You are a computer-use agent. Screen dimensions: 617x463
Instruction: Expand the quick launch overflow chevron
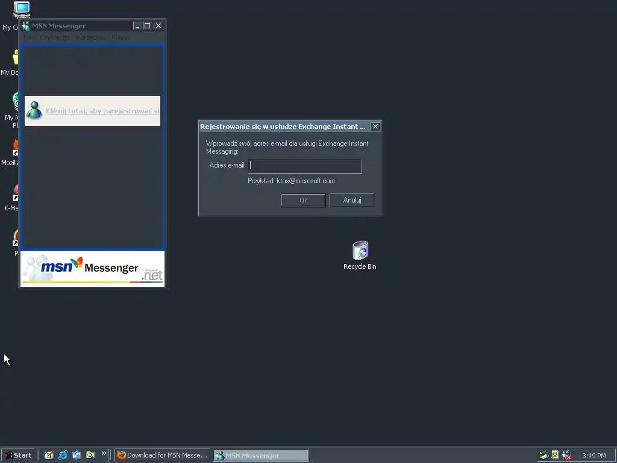tap(104, 453)
